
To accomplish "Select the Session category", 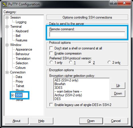I will point(15,17).
